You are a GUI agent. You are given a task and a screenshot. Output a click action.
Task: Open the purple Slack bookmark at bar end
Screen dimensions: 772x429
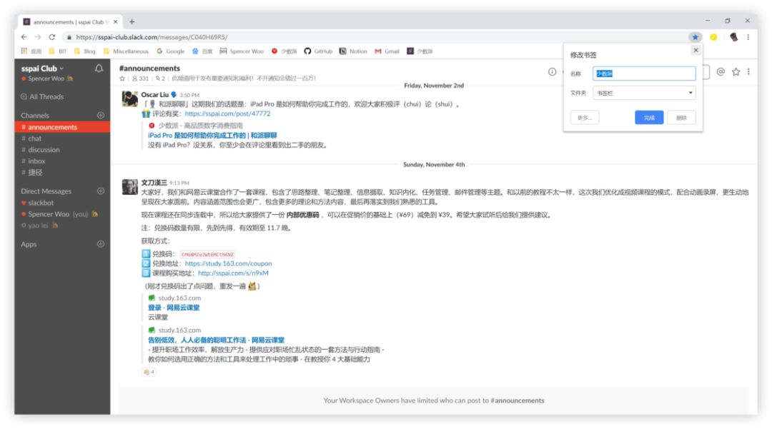[420, 51]
